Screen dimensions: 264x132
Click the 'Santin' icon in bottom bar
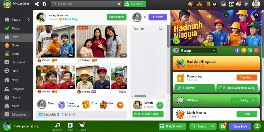pyautogui.click(x=82, y=125)
